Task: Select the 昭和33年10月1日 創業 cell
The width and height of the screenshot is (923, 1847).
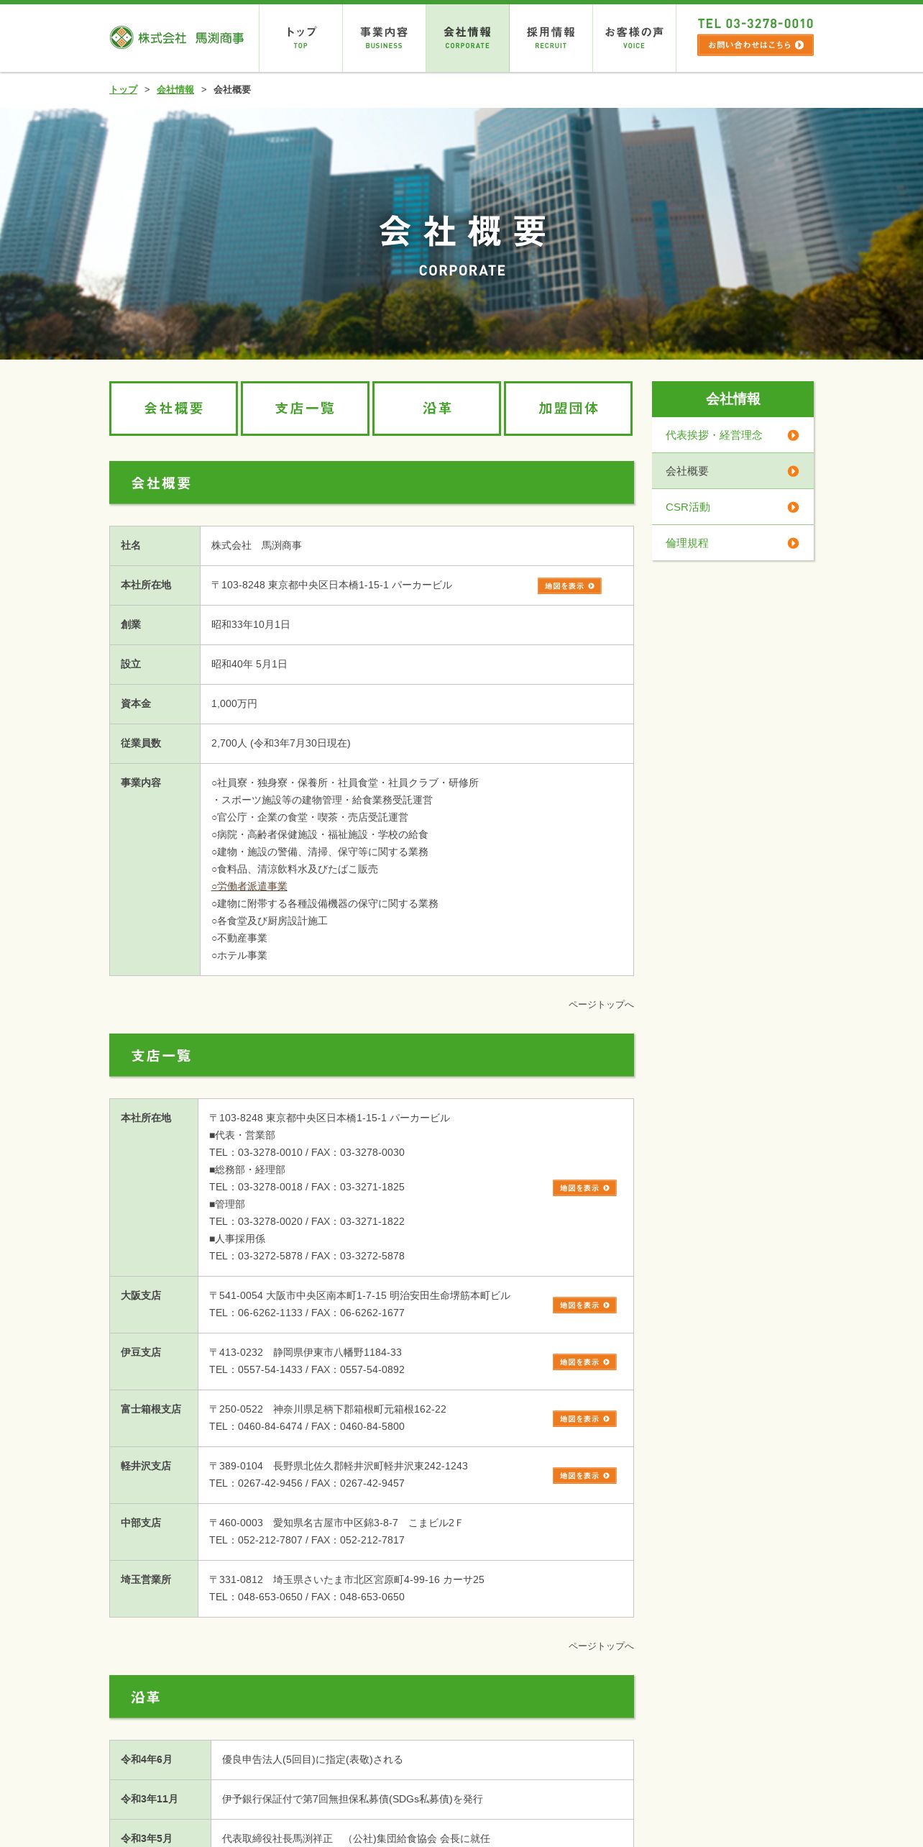Action: point(417,625)
